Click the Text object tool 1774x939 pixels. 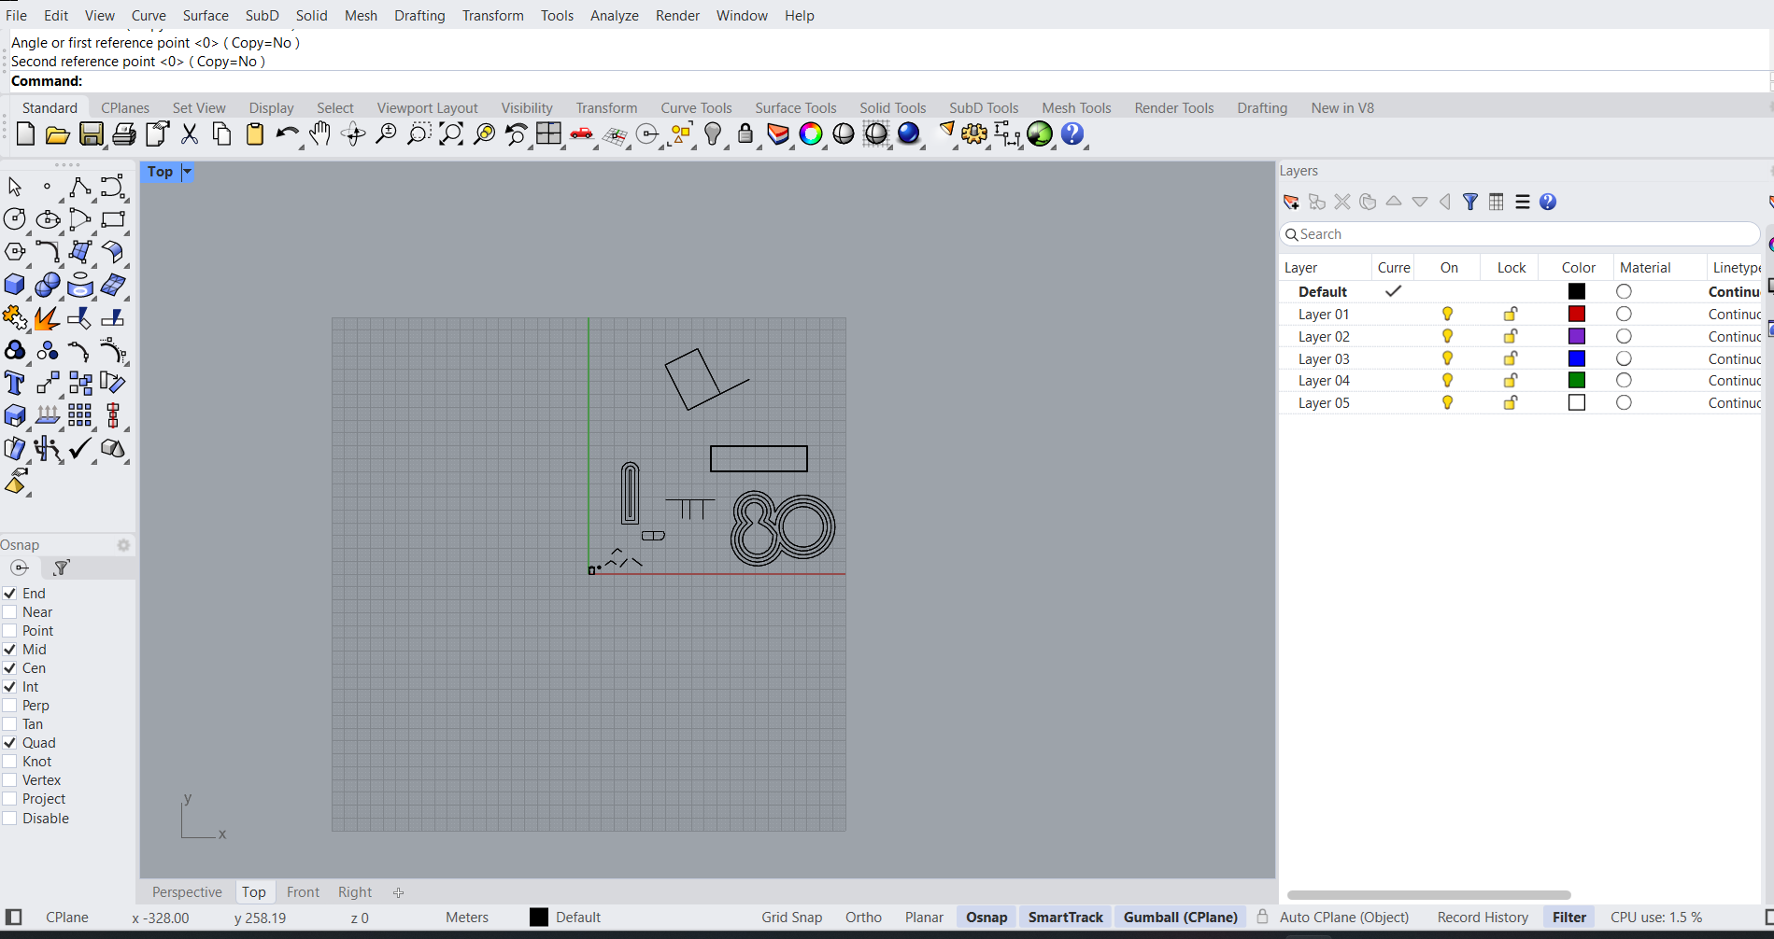[15, 383]
